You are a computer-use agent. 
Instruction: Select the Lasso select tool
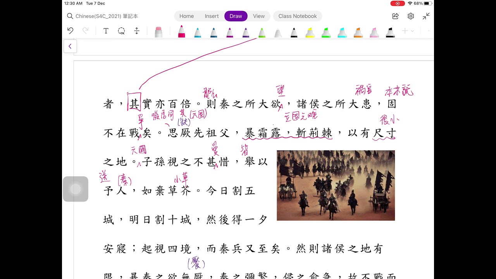[x=121, y=31]
